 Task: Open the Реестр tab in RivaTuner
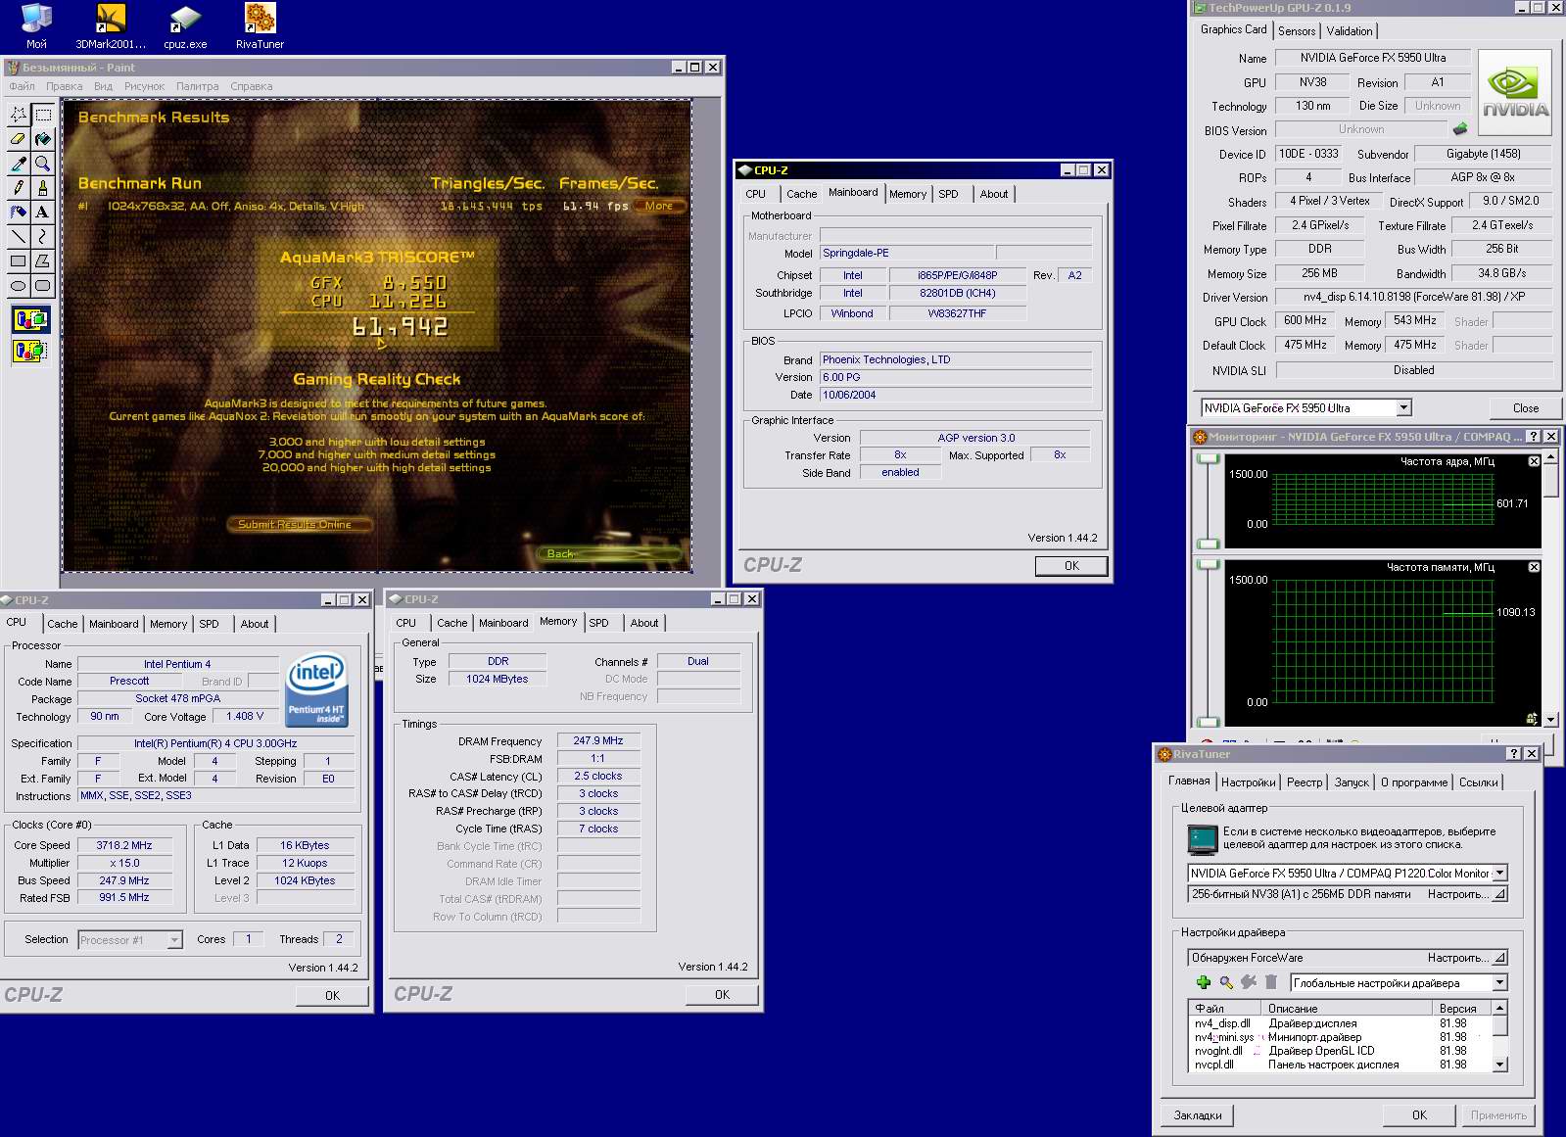(1304, 782)
